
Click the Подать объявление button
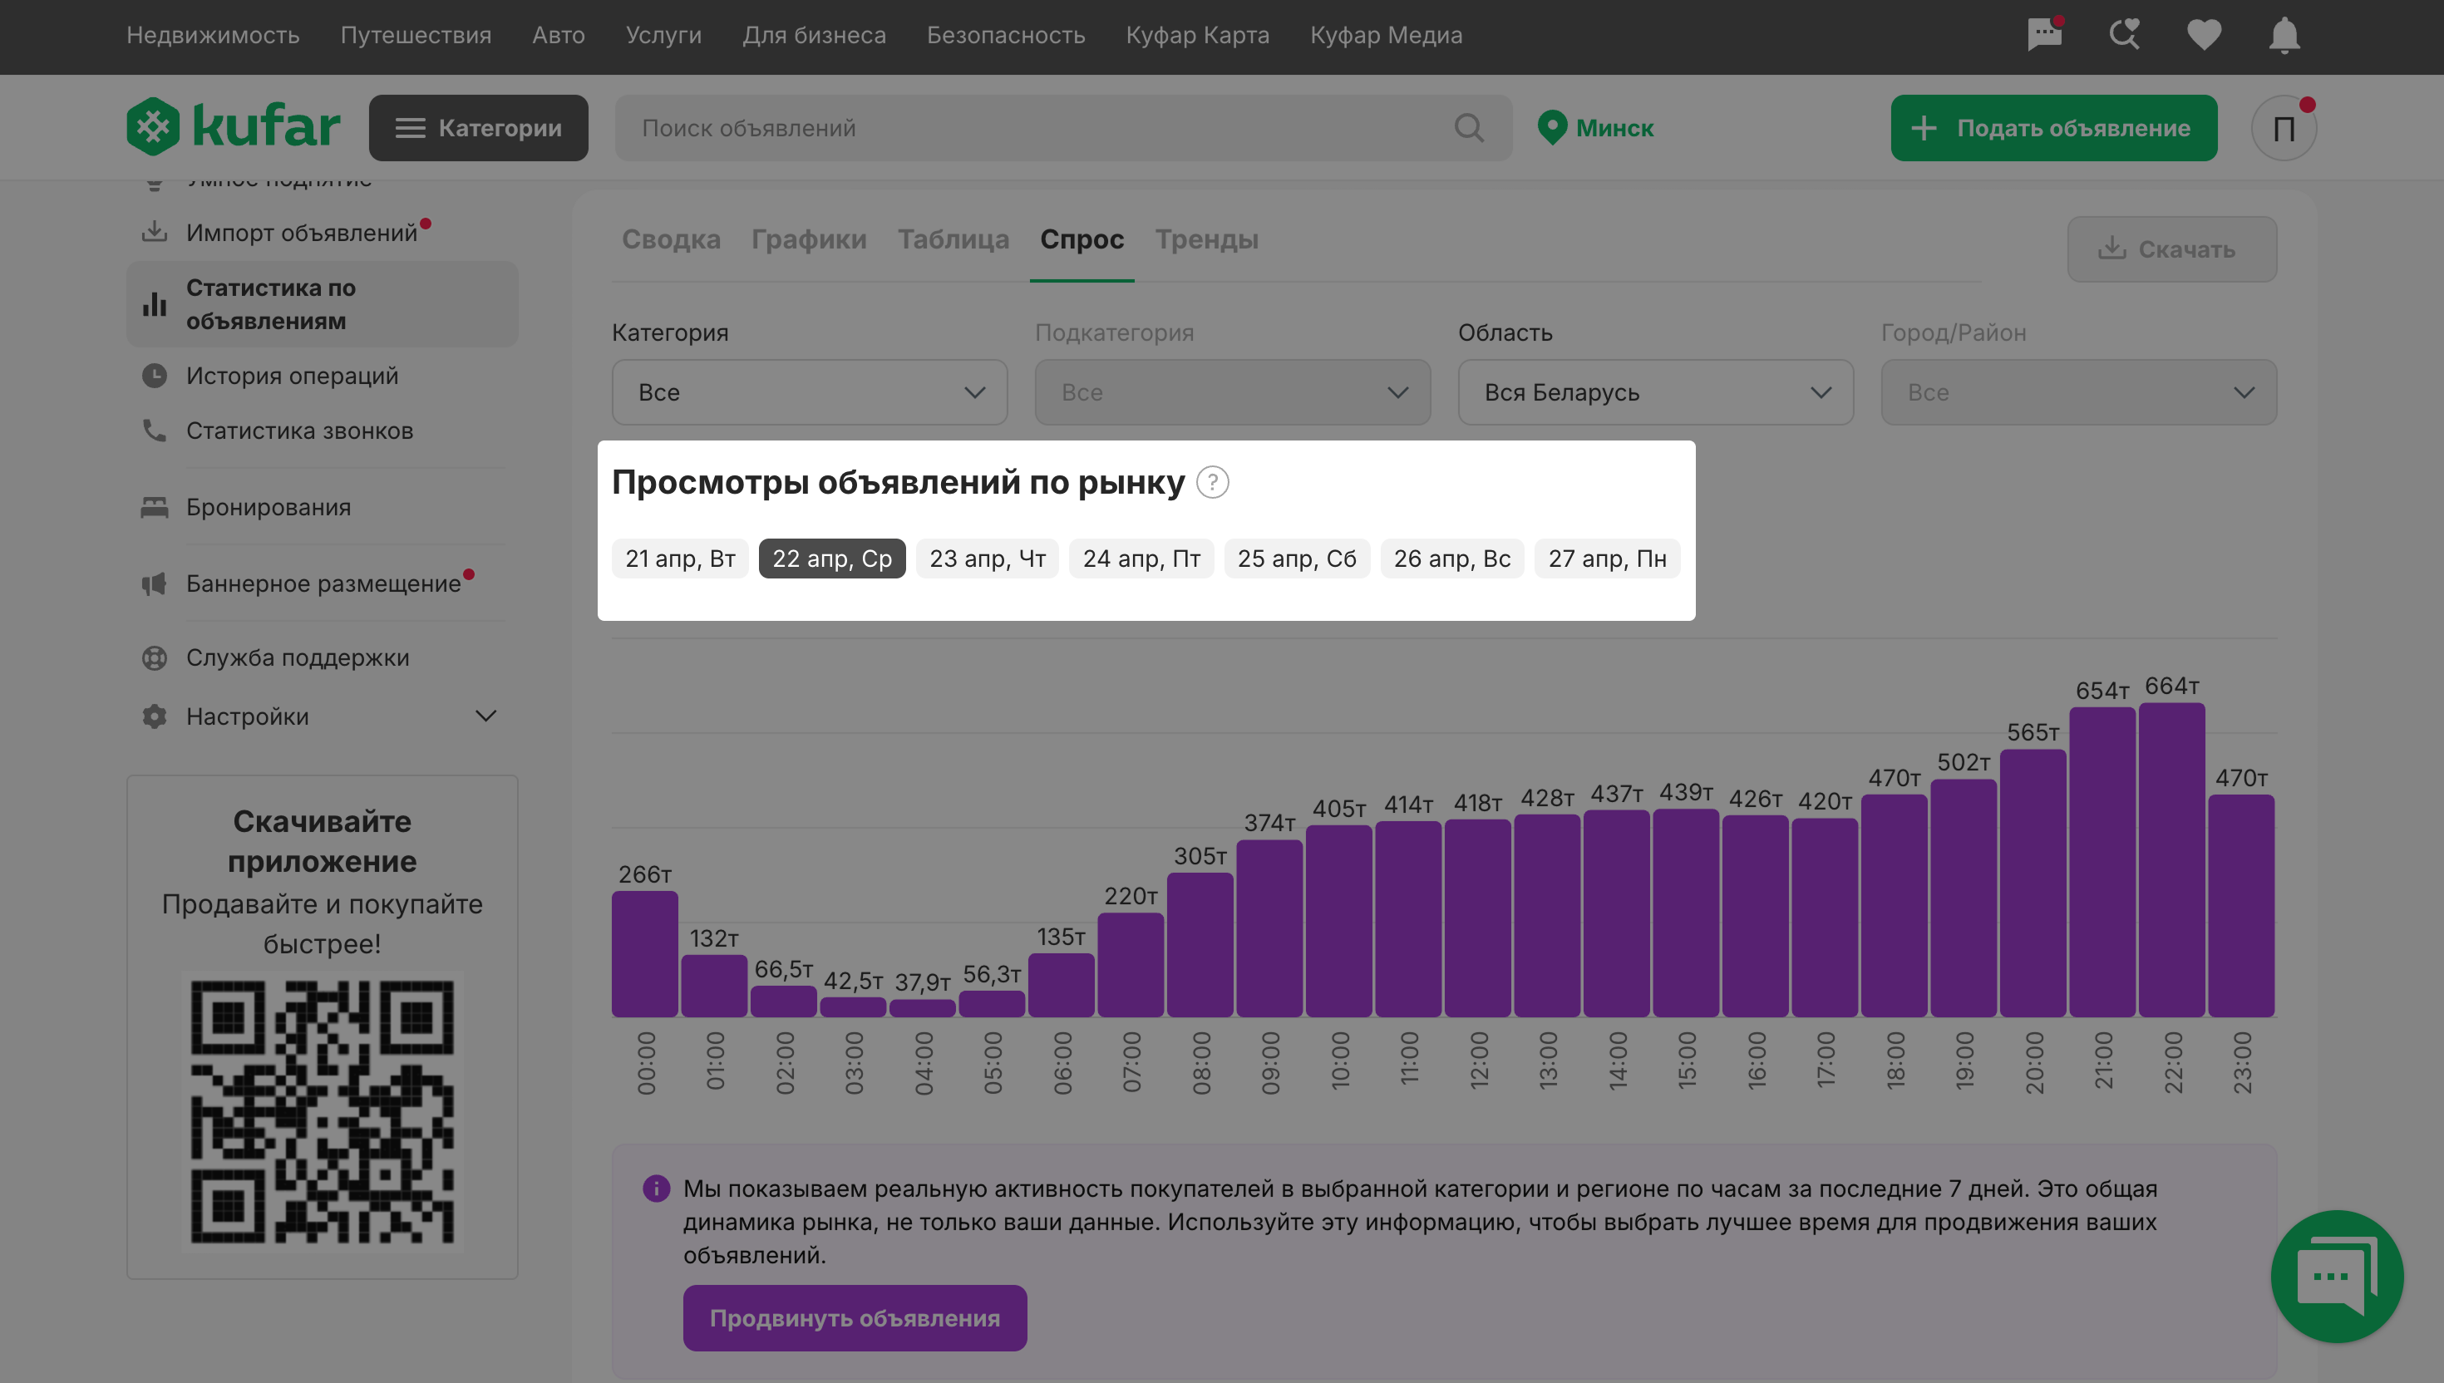point(2053,127)
